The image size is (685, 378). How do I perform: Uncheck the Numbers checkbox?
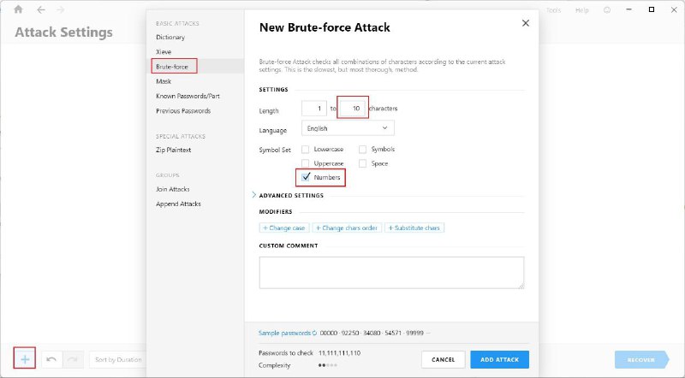pos(306,177)
